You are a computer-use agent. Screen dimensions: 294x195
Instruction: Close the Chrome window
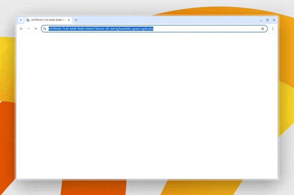(x=274, y=20)
